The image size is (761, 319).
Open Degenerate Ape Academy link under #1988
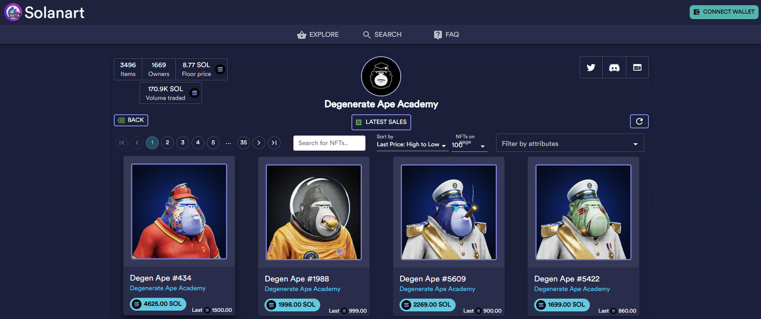(x=303, y=289)
